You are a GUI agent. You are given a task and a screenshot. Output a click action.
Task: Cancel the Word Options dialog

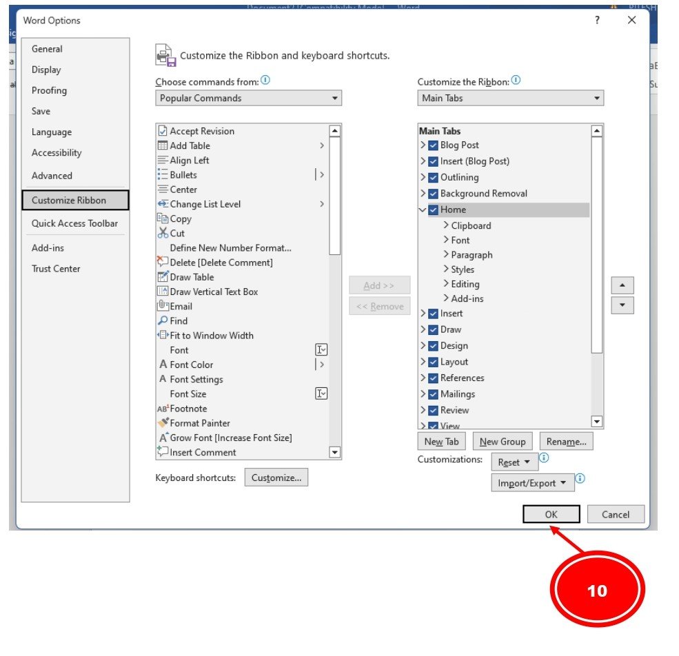[616, 515]
